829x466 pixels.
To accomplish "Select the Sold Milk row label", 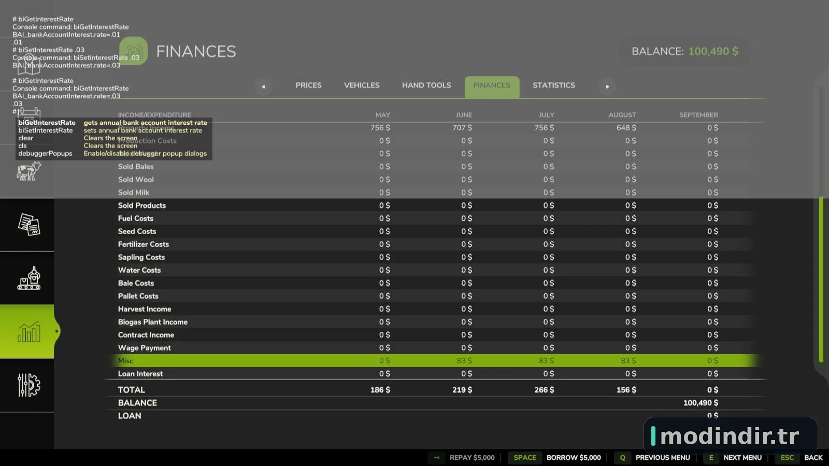I will coord(134,193).
